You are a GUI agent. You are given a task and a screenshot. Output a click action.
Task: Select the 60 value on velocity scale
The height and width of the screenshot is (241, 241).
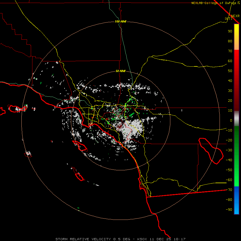click(230, 61)
